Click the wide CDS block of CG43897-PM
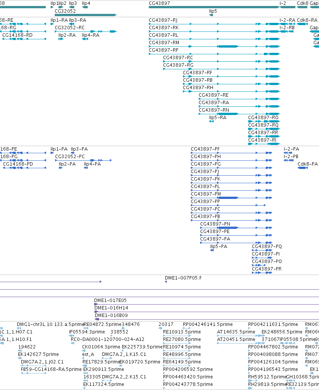 click(228, 198)
